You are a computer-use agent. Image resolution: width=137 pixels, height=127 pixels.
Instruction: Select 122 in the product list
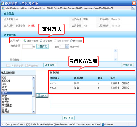coord(17,78)
